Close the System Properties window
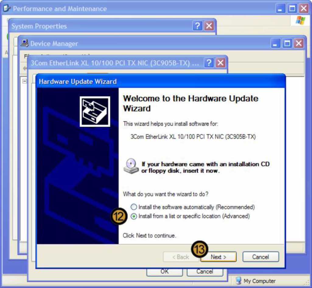 (x=209, y=26)
